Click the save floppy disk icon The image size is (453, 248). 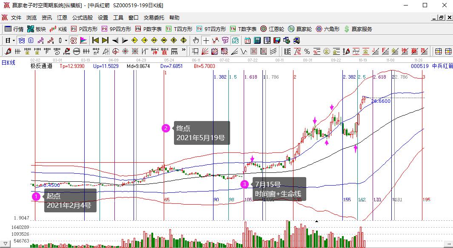point(276,40)
